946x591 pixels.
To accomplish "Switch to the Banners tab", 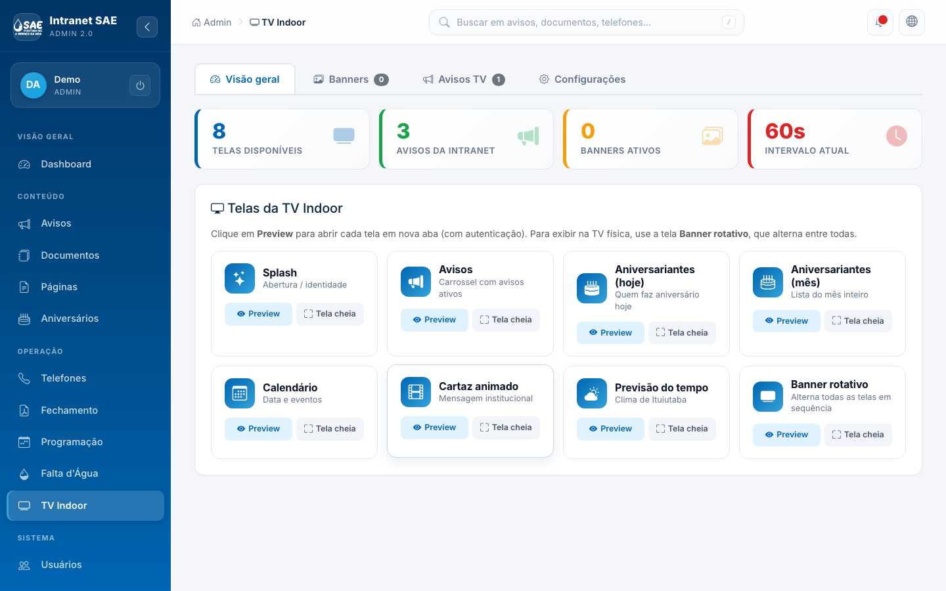I will [351, 79].
